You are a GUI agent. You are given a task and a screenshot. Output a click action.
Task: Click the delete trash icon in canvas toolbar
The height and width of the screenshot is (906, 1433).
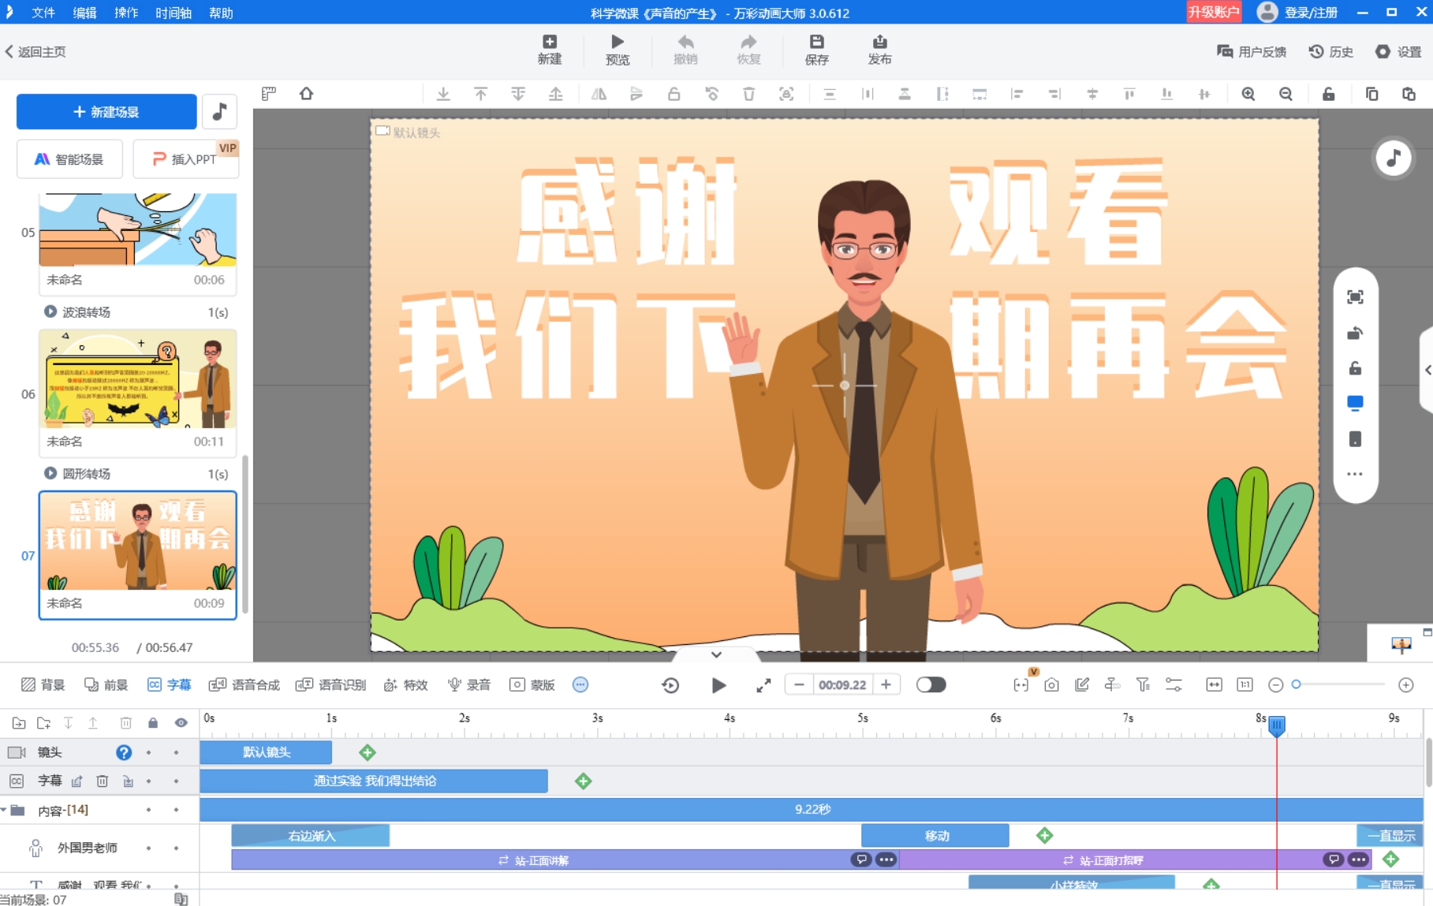[748, 94]
